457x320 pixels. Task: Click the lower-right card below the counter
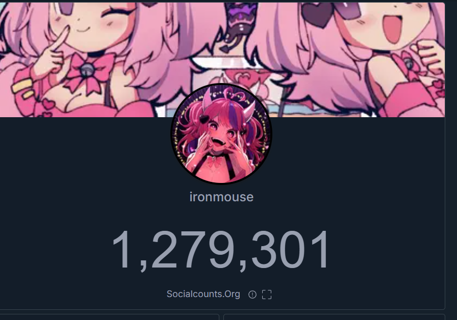point(334,317)
